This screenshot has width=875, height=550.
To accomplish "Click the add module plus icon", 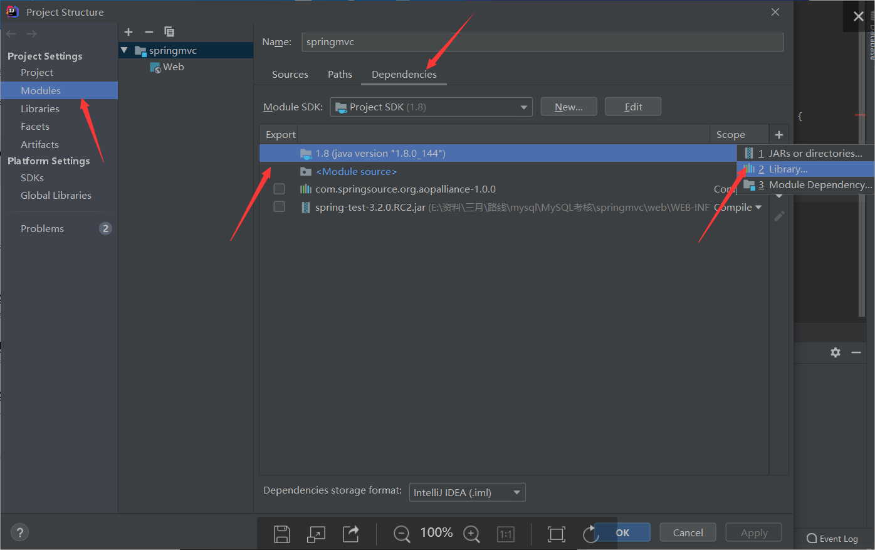I will tap(128, 32).
